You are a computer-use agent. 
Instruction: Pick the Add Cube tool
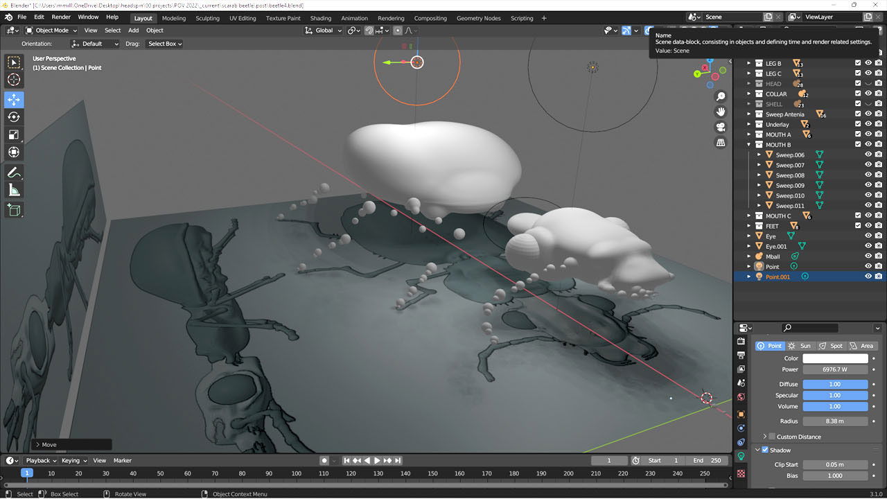pos(14,210)
